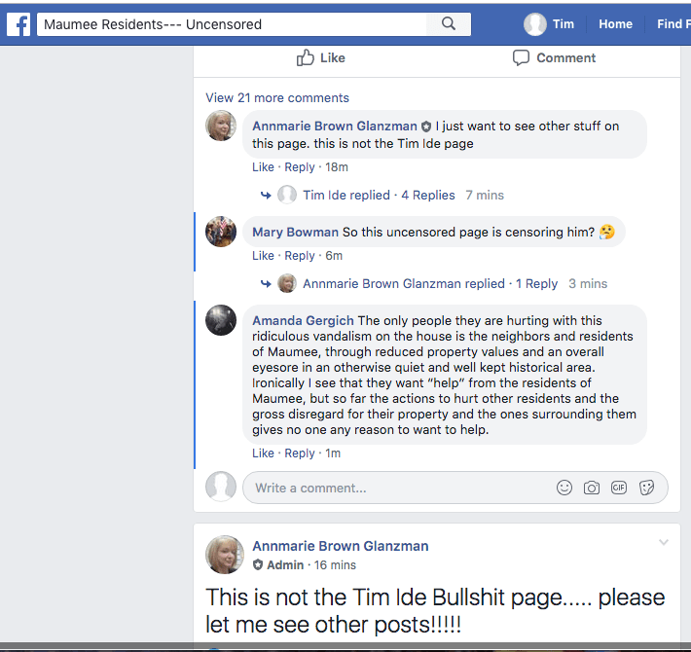Like the post with thumbs-up button
Image resolution: width=691 pixels, height=652 pixels.
321,57
